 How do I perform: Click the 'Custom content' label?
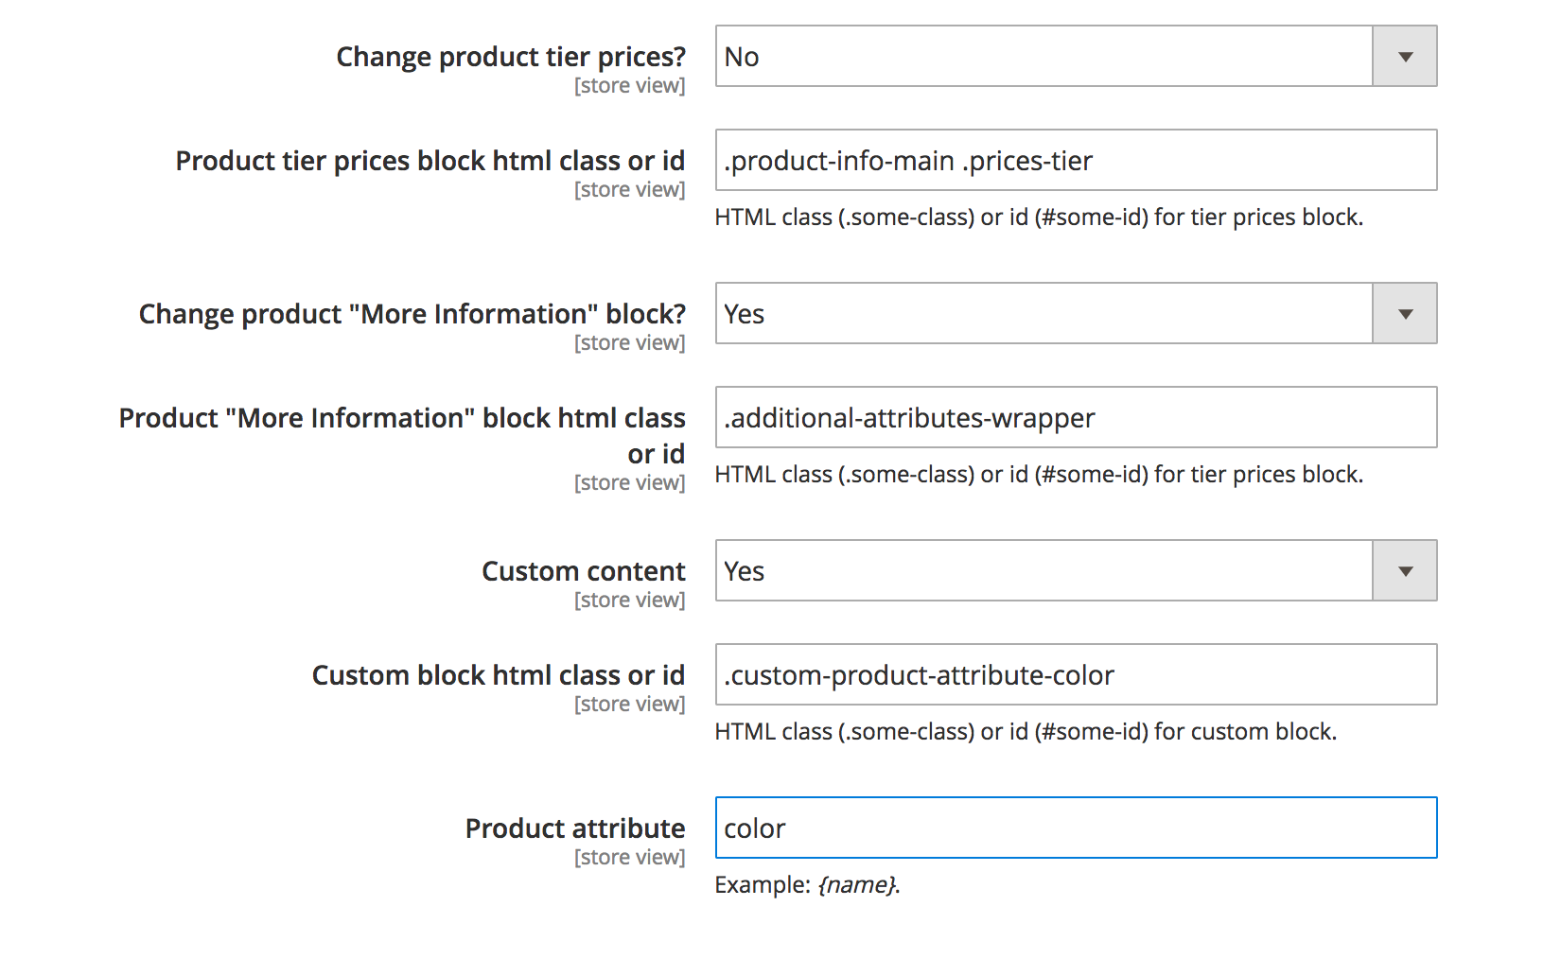tap(584, 571)
